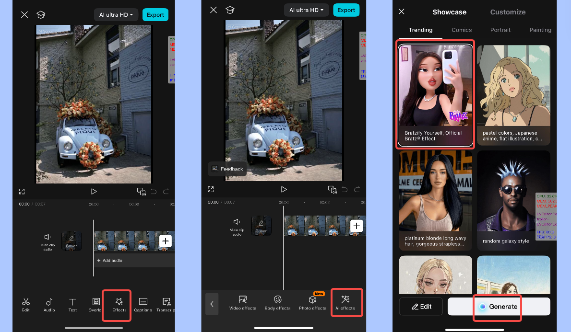Open the Overlay tool
Image resolution: width=571 pixels, height=332 pixels.
coord(95,305)
